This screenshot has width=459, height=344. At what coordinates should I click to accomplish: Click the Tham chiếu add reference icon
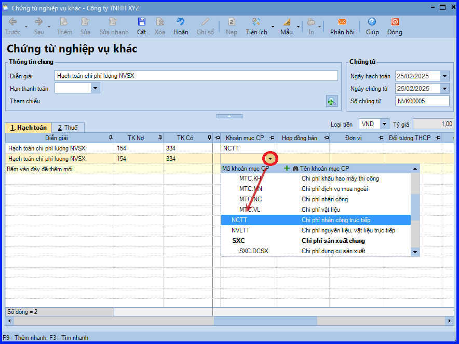point(332,101)
